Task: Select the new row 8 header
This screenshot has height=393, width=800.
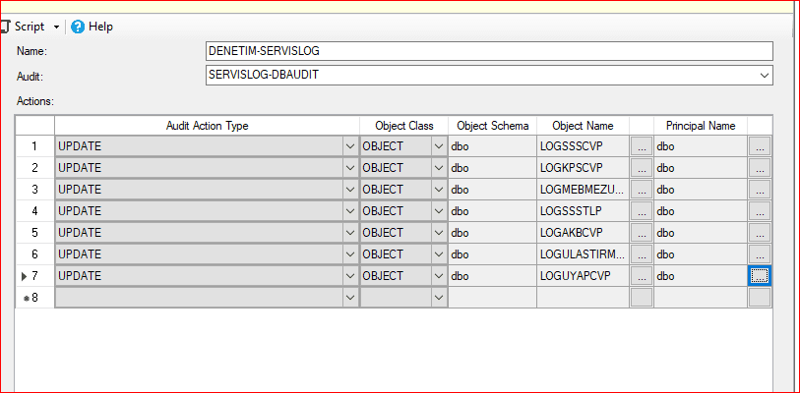Action: [34, 298]
